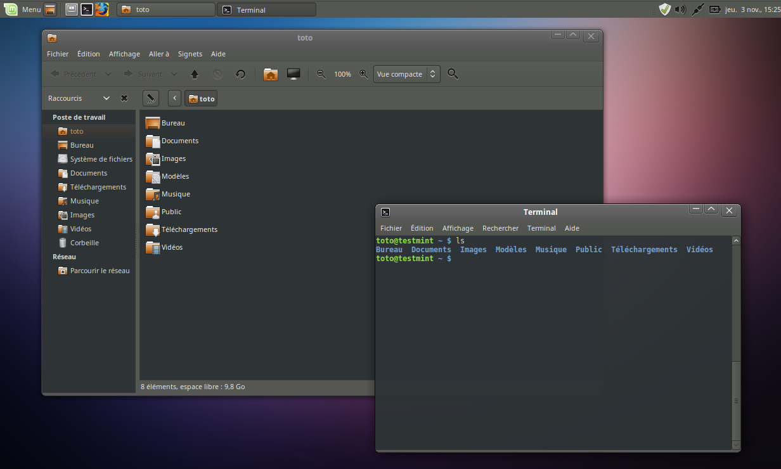This screenshot has width=781, height=469.
Task: Open the Signets menu in file manager
Action: (190, 54)
